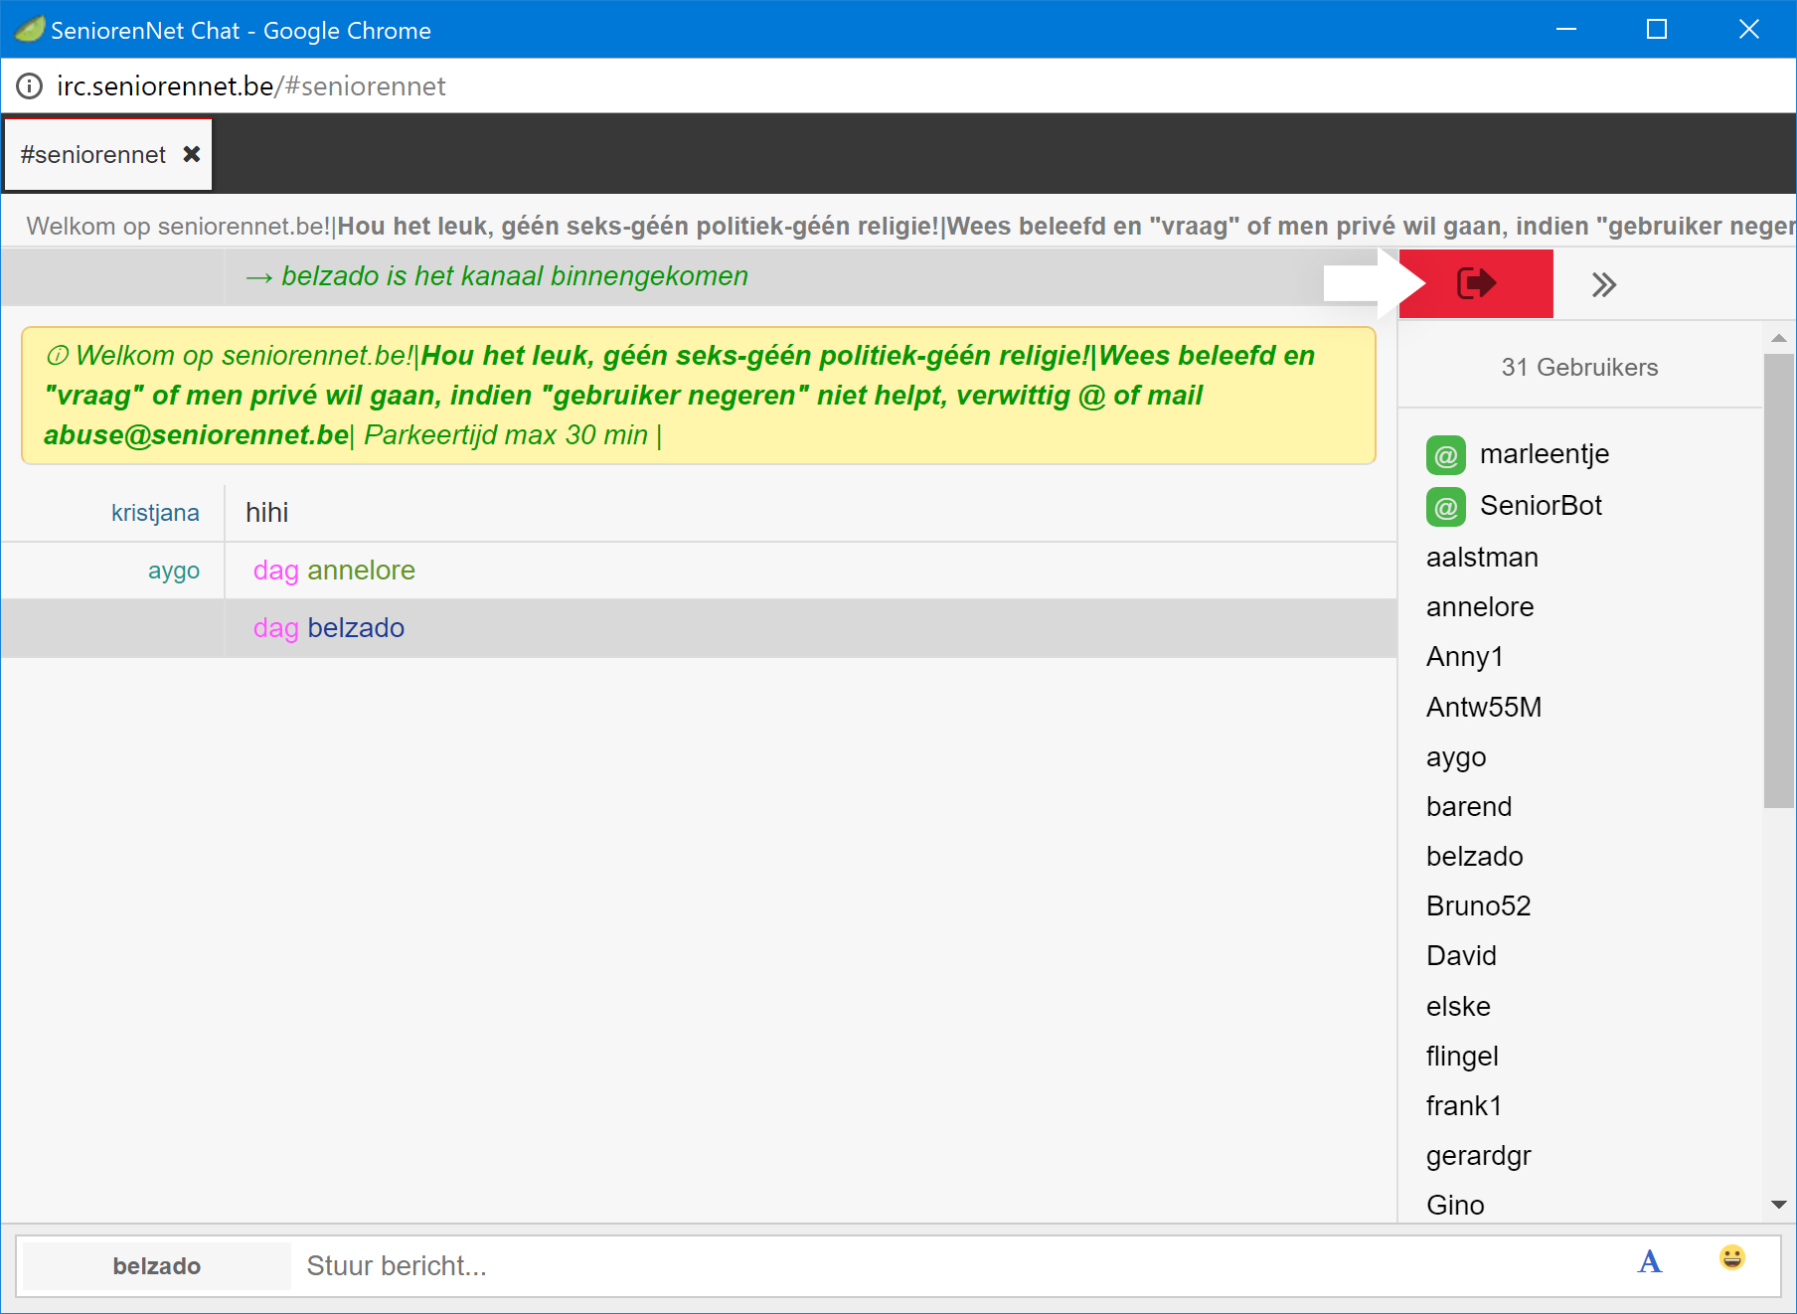Image resolution: width=1797 pixels, height=1314 pixels.
Task: Click the belzado nickname button by input
Action: pos(157,1265)
